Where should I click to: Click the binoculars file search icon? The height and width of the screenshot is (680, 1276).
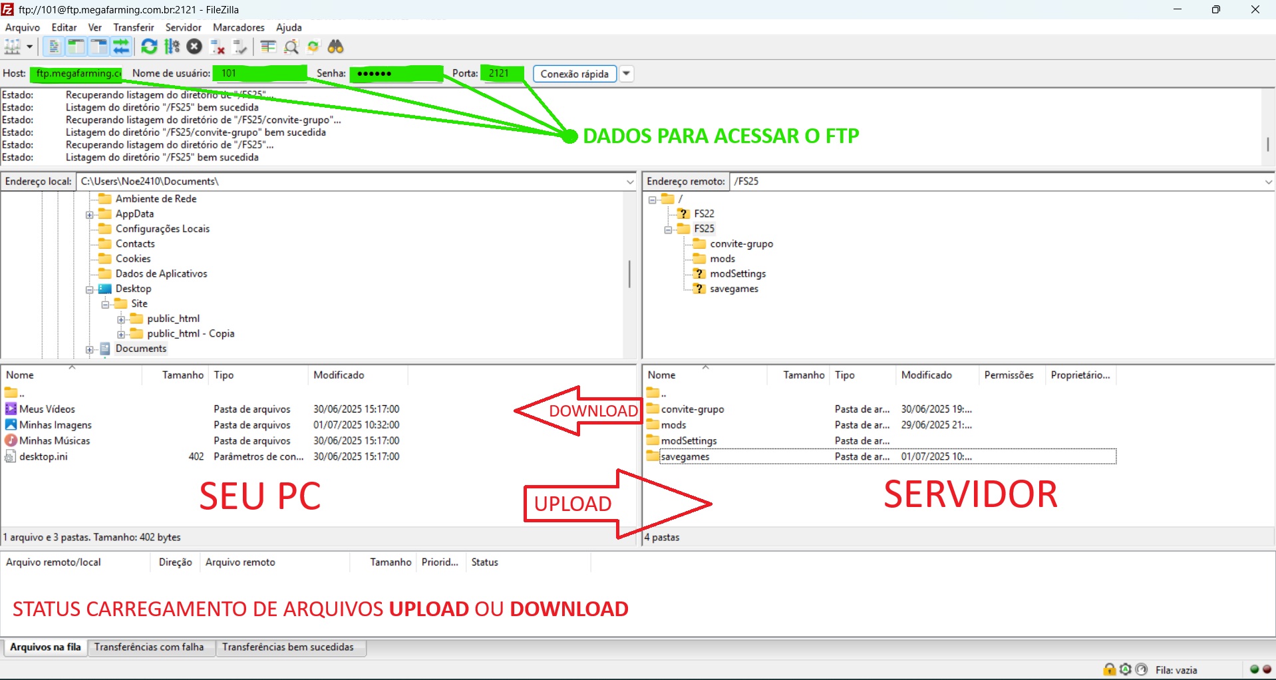pos(336,47)
